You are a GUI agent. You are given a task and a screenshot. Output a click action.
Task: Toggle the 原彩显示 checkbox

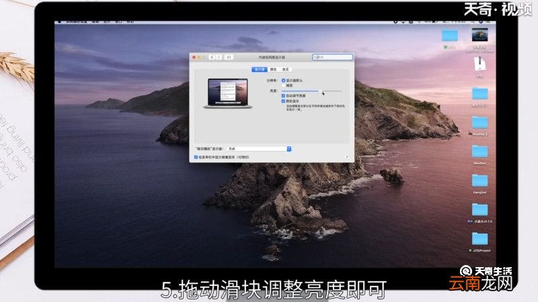click(283, 101)
